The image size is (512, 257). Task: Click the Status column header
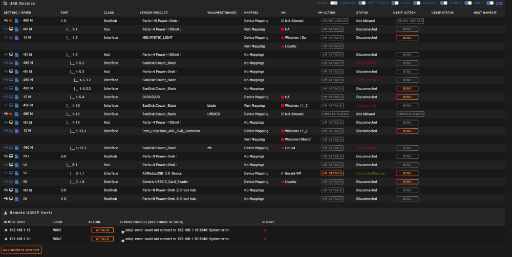(362, 12)
